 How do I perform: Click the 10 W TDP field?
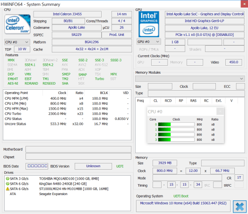[22, 49]
